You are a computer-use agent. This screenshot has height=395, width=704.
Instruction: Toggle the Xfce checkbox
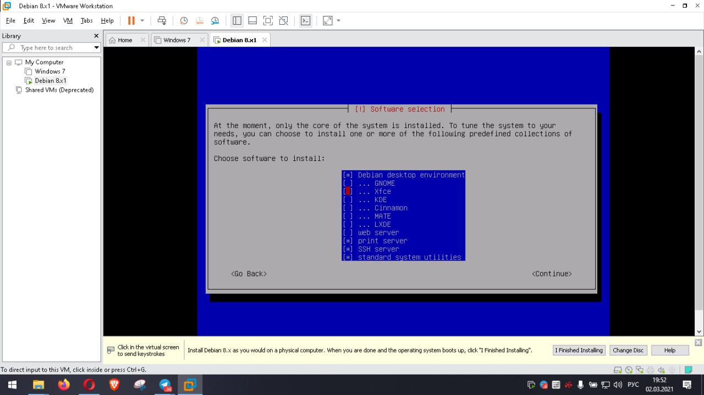tap(348, 192)
